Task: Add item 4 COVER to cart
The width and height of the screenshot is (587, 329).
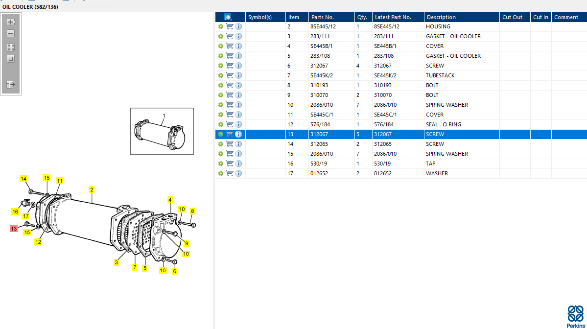Action: pos(230,46)
